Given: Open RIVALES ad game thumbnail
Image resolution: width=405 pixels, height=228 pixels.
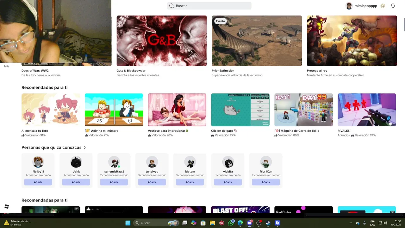Looking at the screenshot, I should (367, 110).
